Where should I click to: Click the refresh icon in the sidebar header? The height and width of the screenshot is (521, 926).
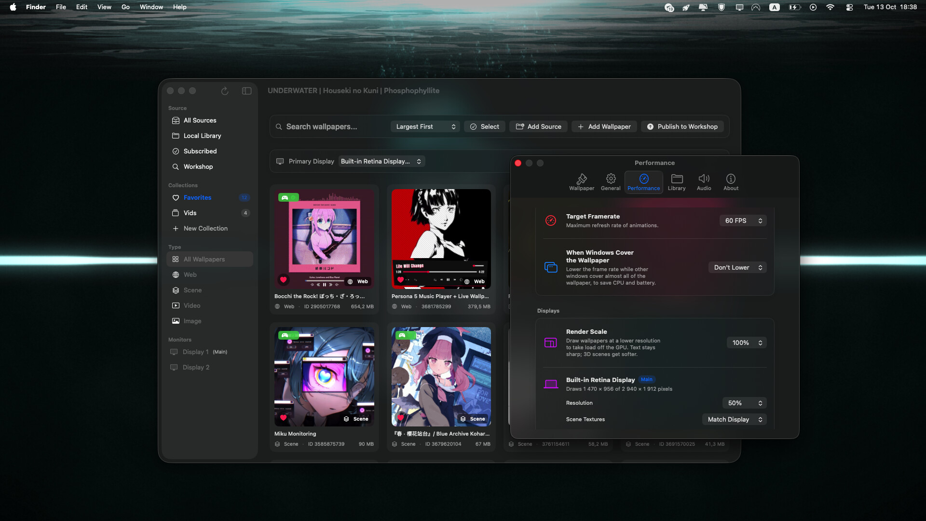pyautogui.click(x=225, y=91)
